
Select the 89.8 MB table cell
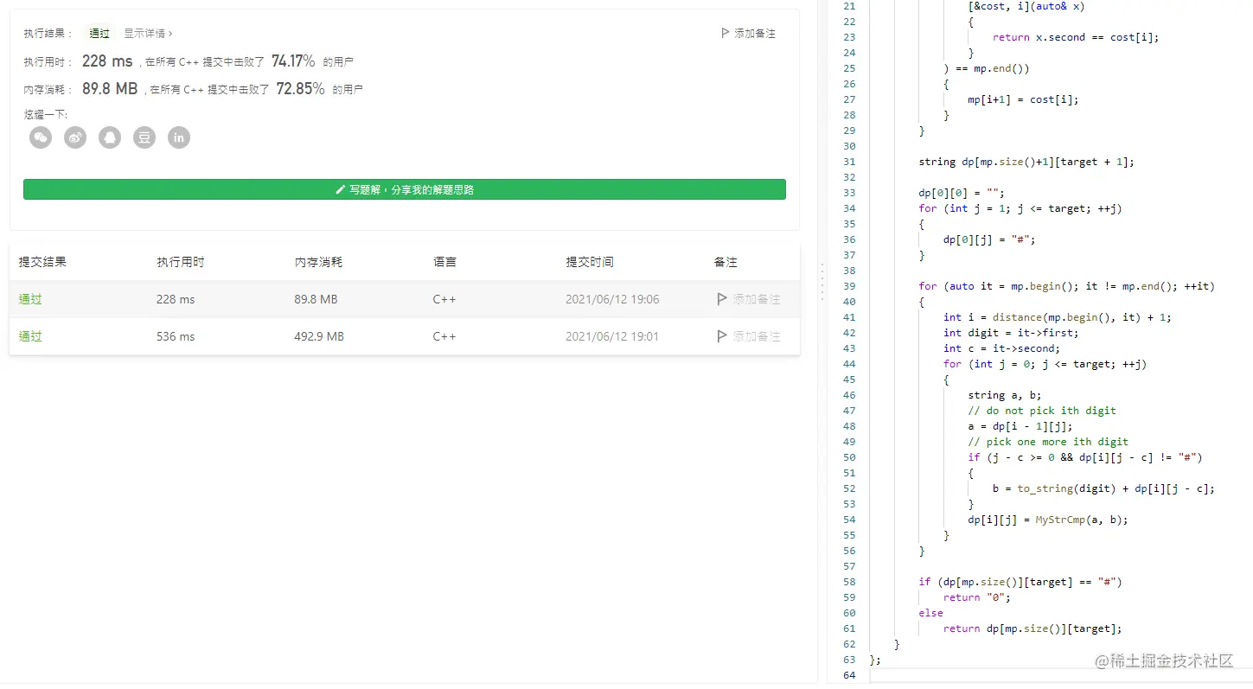coord(316,299)
